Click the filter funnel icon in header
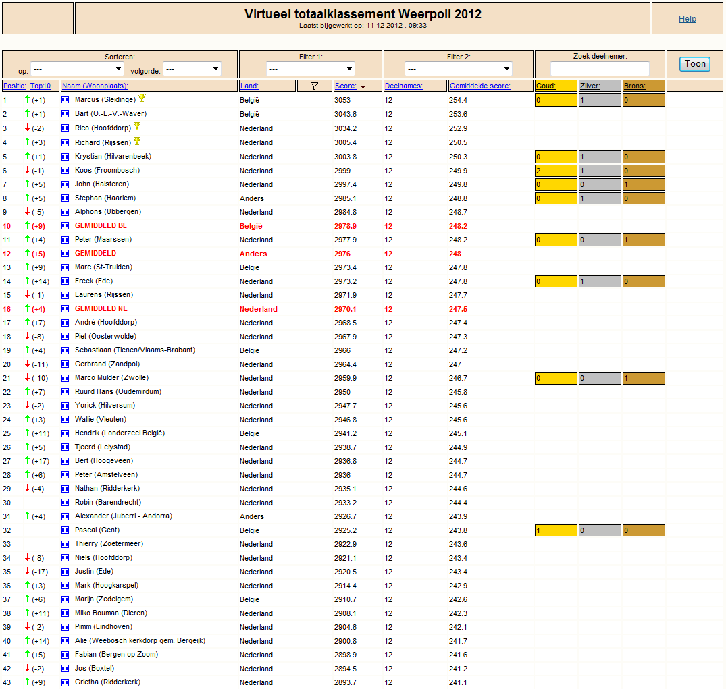726x689 pixels. [x=315, y=86]
